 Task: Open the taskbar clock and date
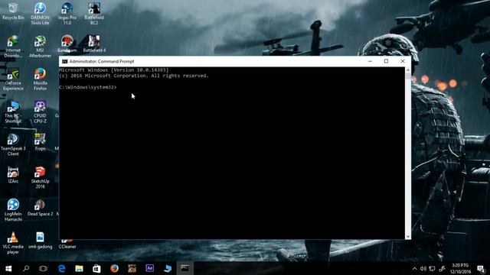tap(460, 268)
